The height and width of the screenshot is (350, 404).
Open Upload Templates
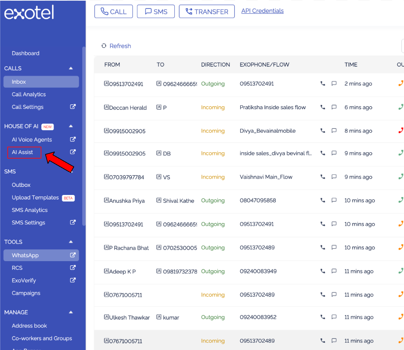pos(35,197)
